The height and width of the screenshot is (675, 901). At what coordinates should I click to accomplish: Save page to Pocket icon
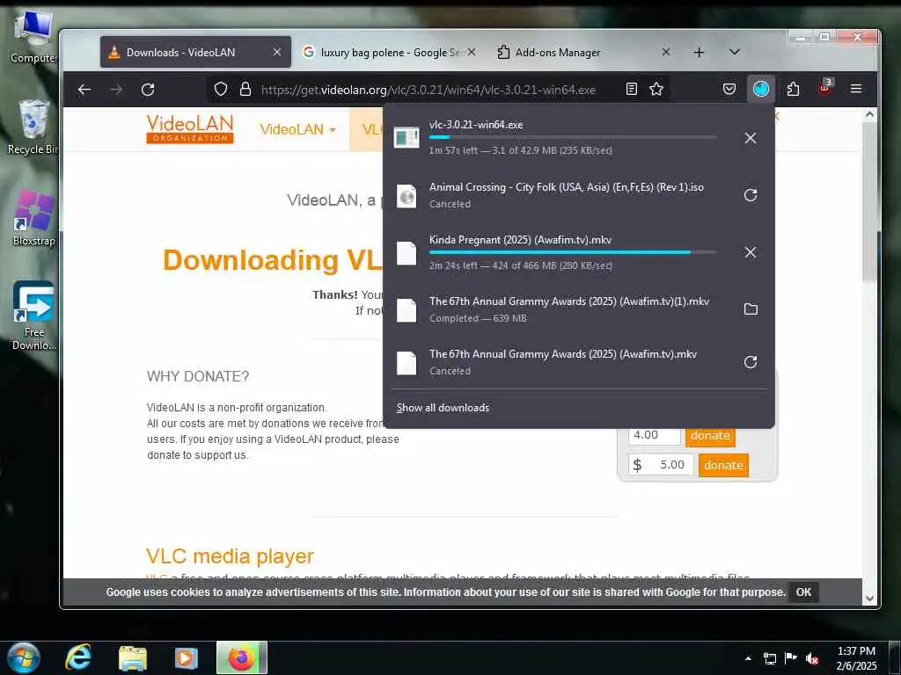(729, 89)
